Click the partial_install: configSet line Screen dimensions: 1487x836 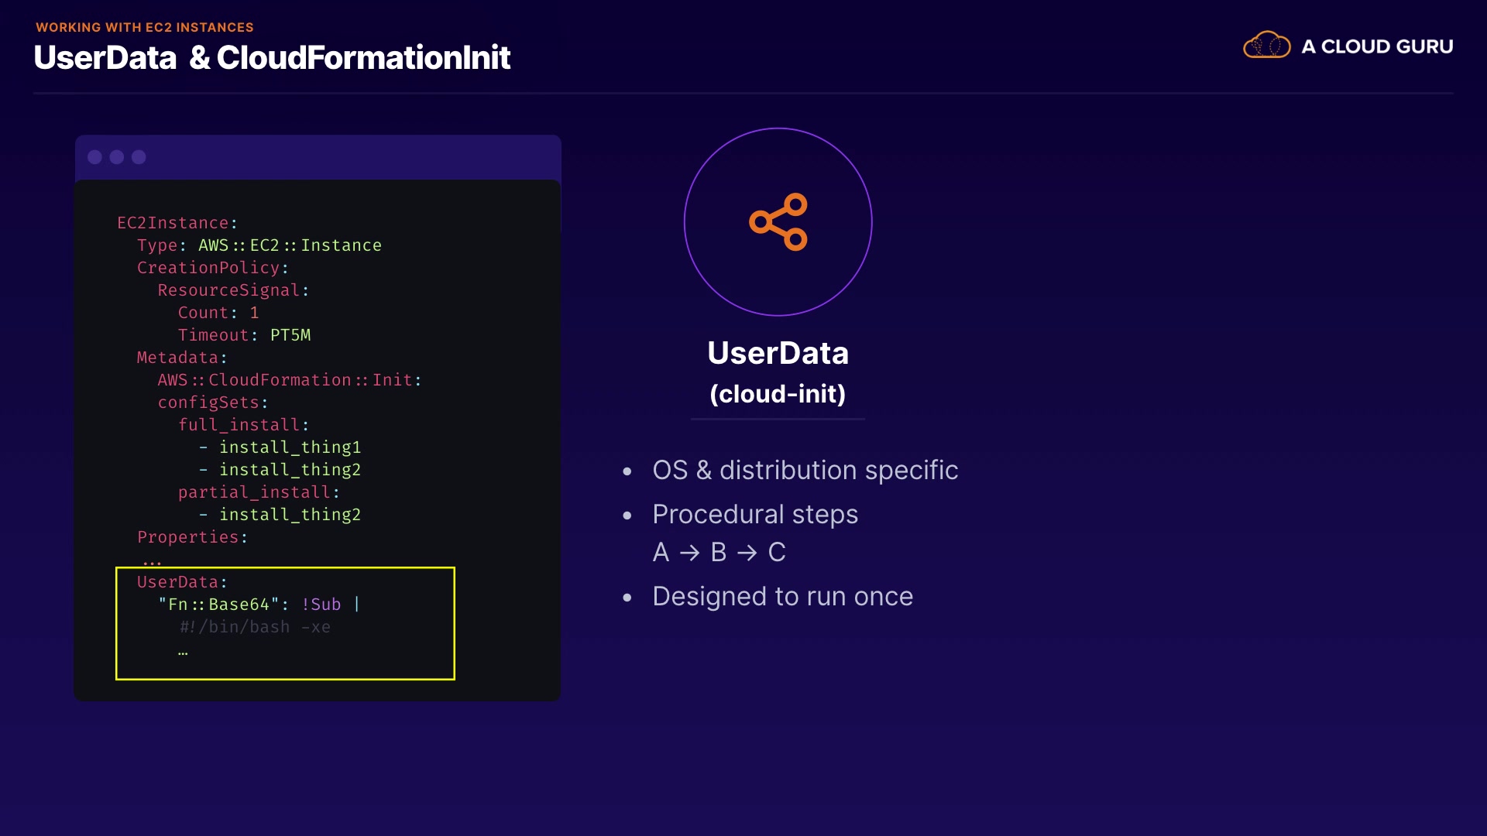(x=259, y=492)
